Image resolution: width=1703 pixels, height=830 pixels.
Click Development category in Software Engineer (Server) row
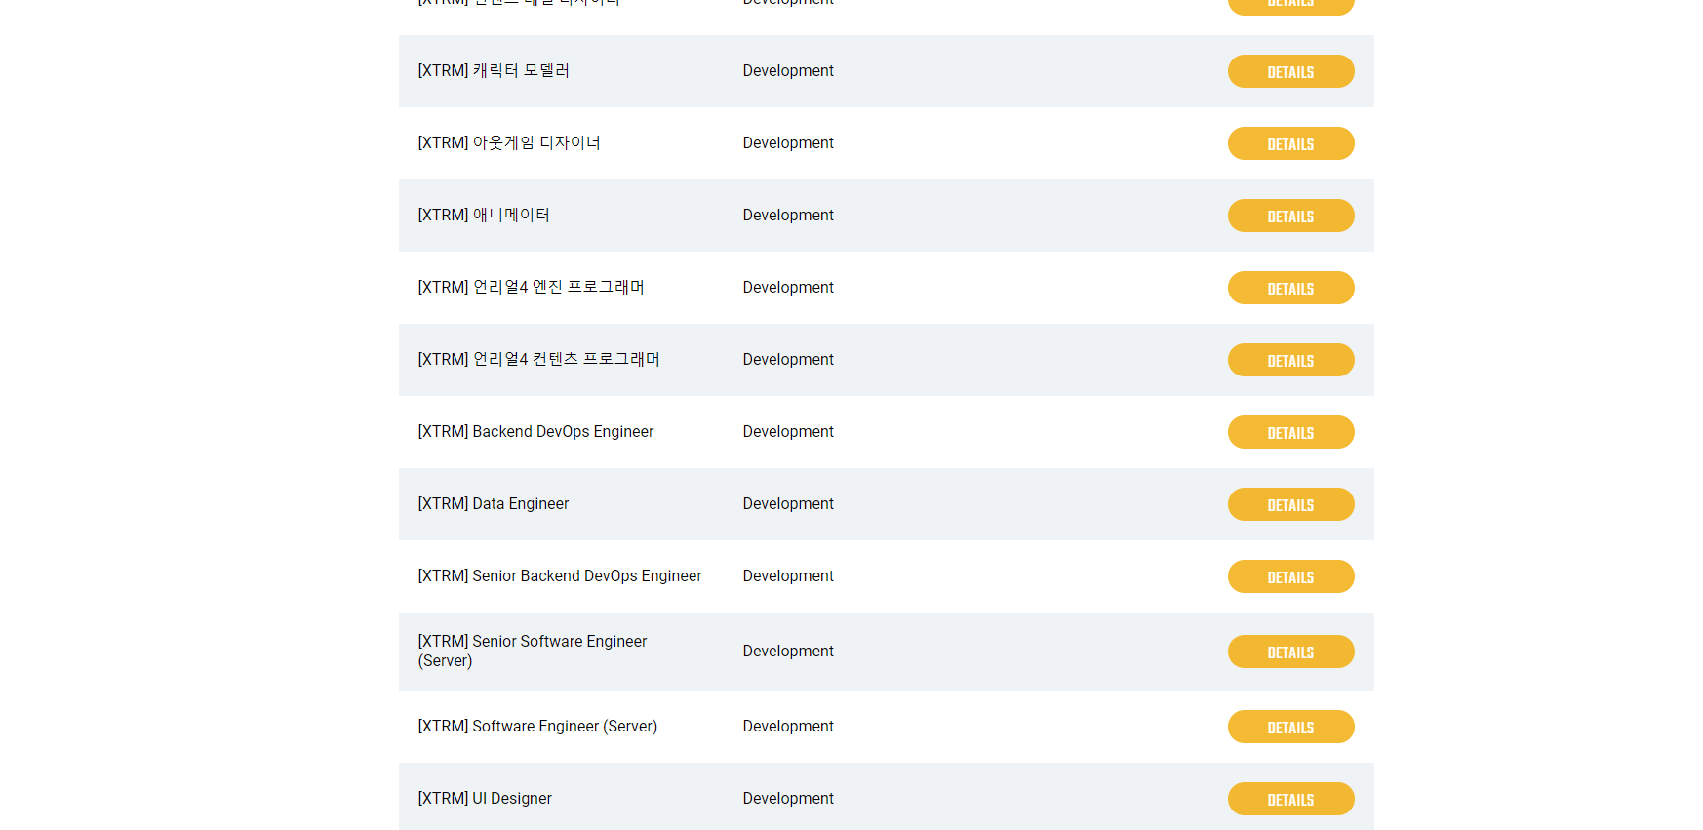coord(787,727)
